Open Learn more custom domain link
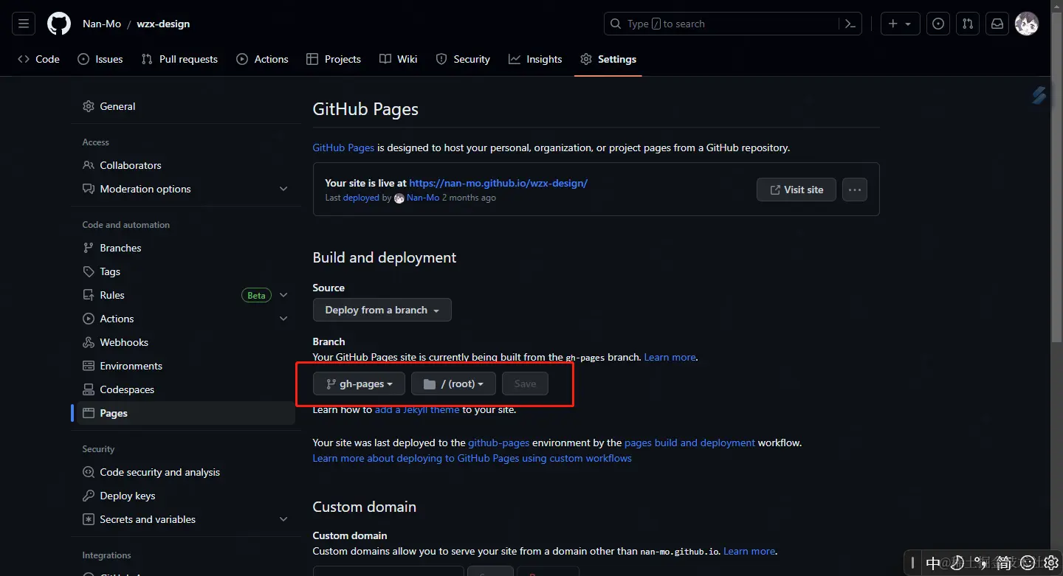The height and width of the screenshot is (576, 1063). [x=749, y=551]
